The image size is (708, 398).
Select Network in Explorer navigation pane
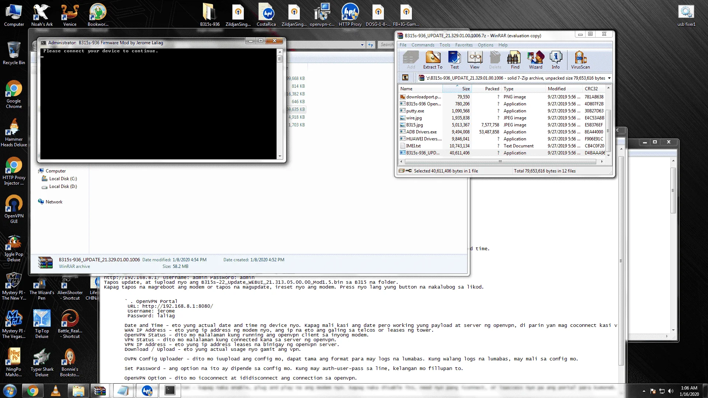coord(54,202)
